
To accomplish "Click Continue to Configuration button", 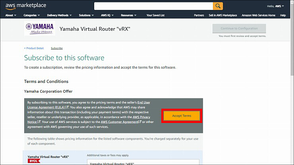I will (239, 28).
